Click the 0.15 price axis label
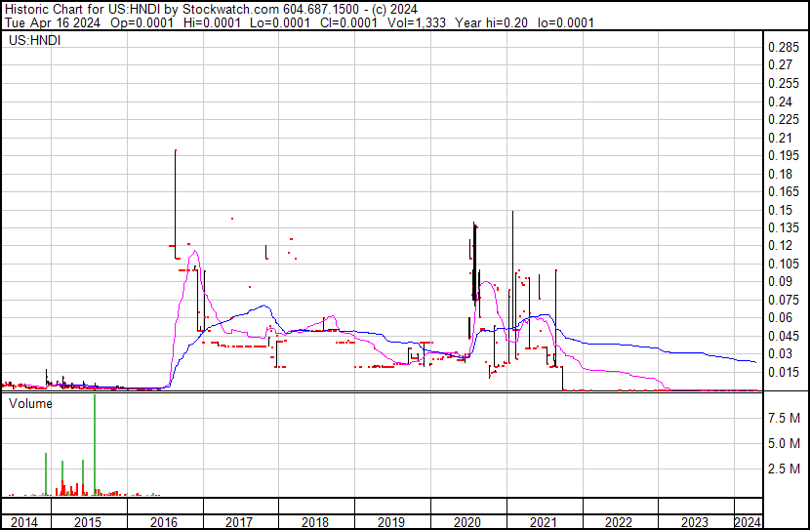The width and height of the screenshot is (810, 530). point(782,210)
